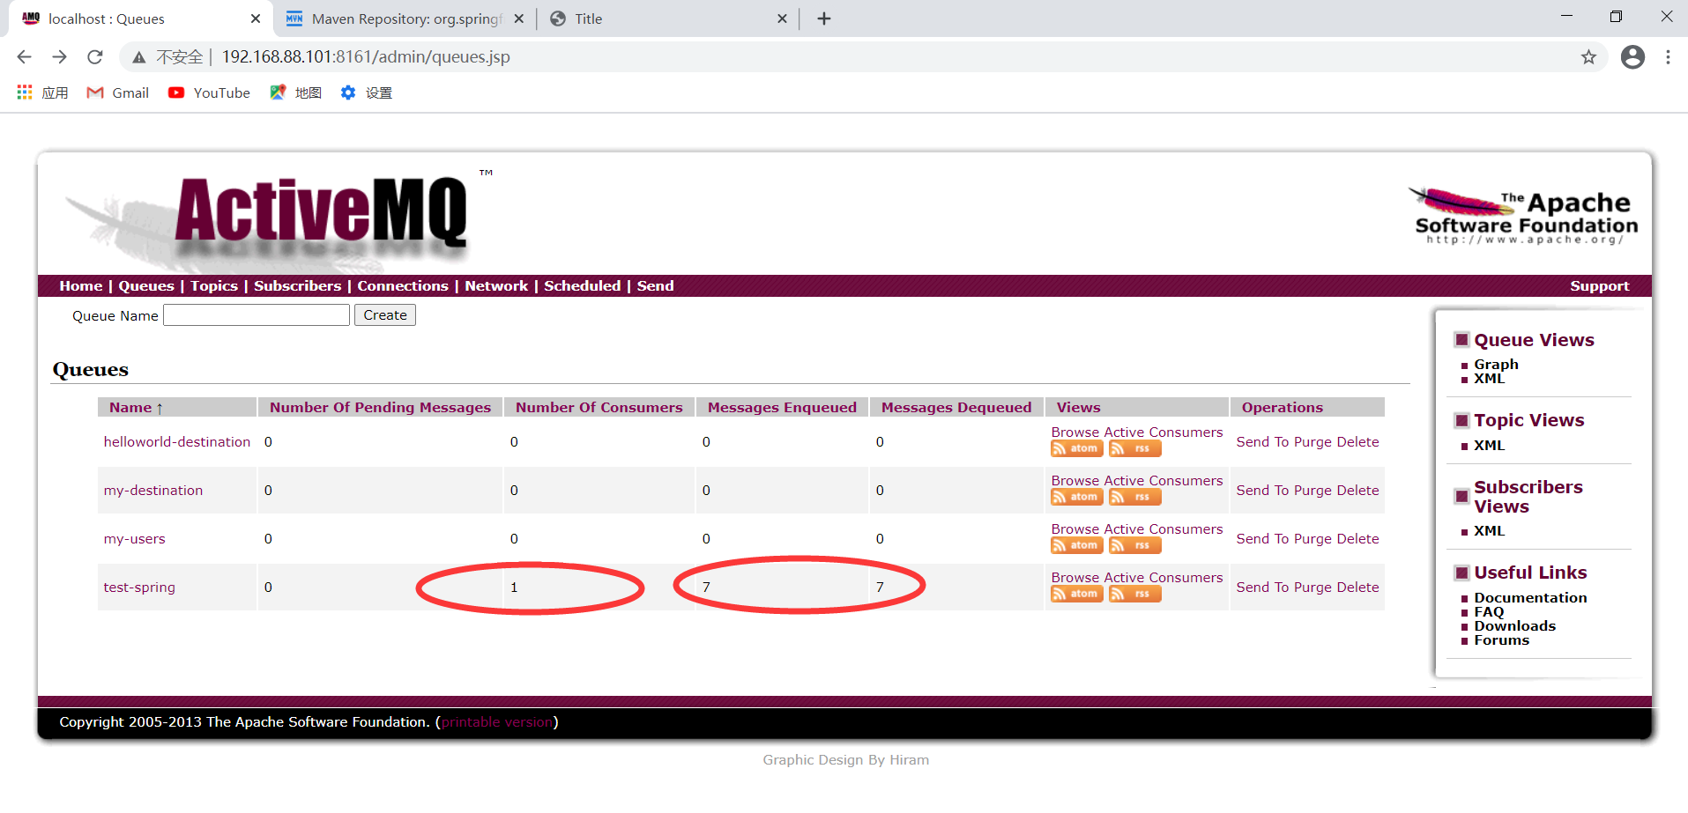Open rss feed for my-destination queue
The width and height of the screenshot is (1688, 813).
(x=1134, y=497)
